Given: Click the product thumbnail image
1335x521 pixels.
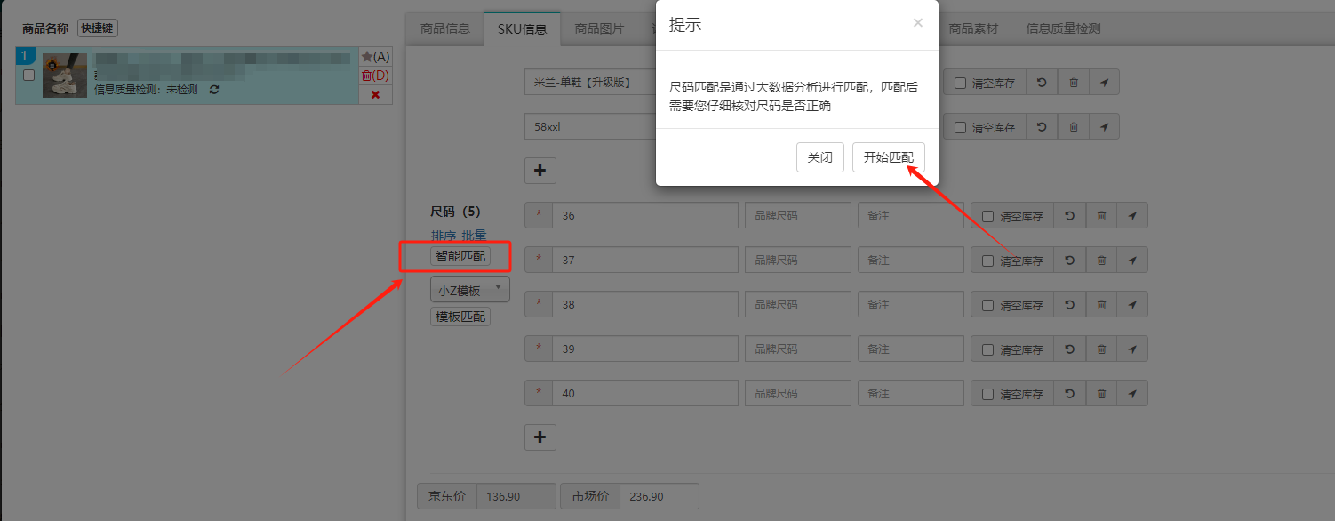Looking at the screenshot, I should pyautogui.click(x=65, y=76).
